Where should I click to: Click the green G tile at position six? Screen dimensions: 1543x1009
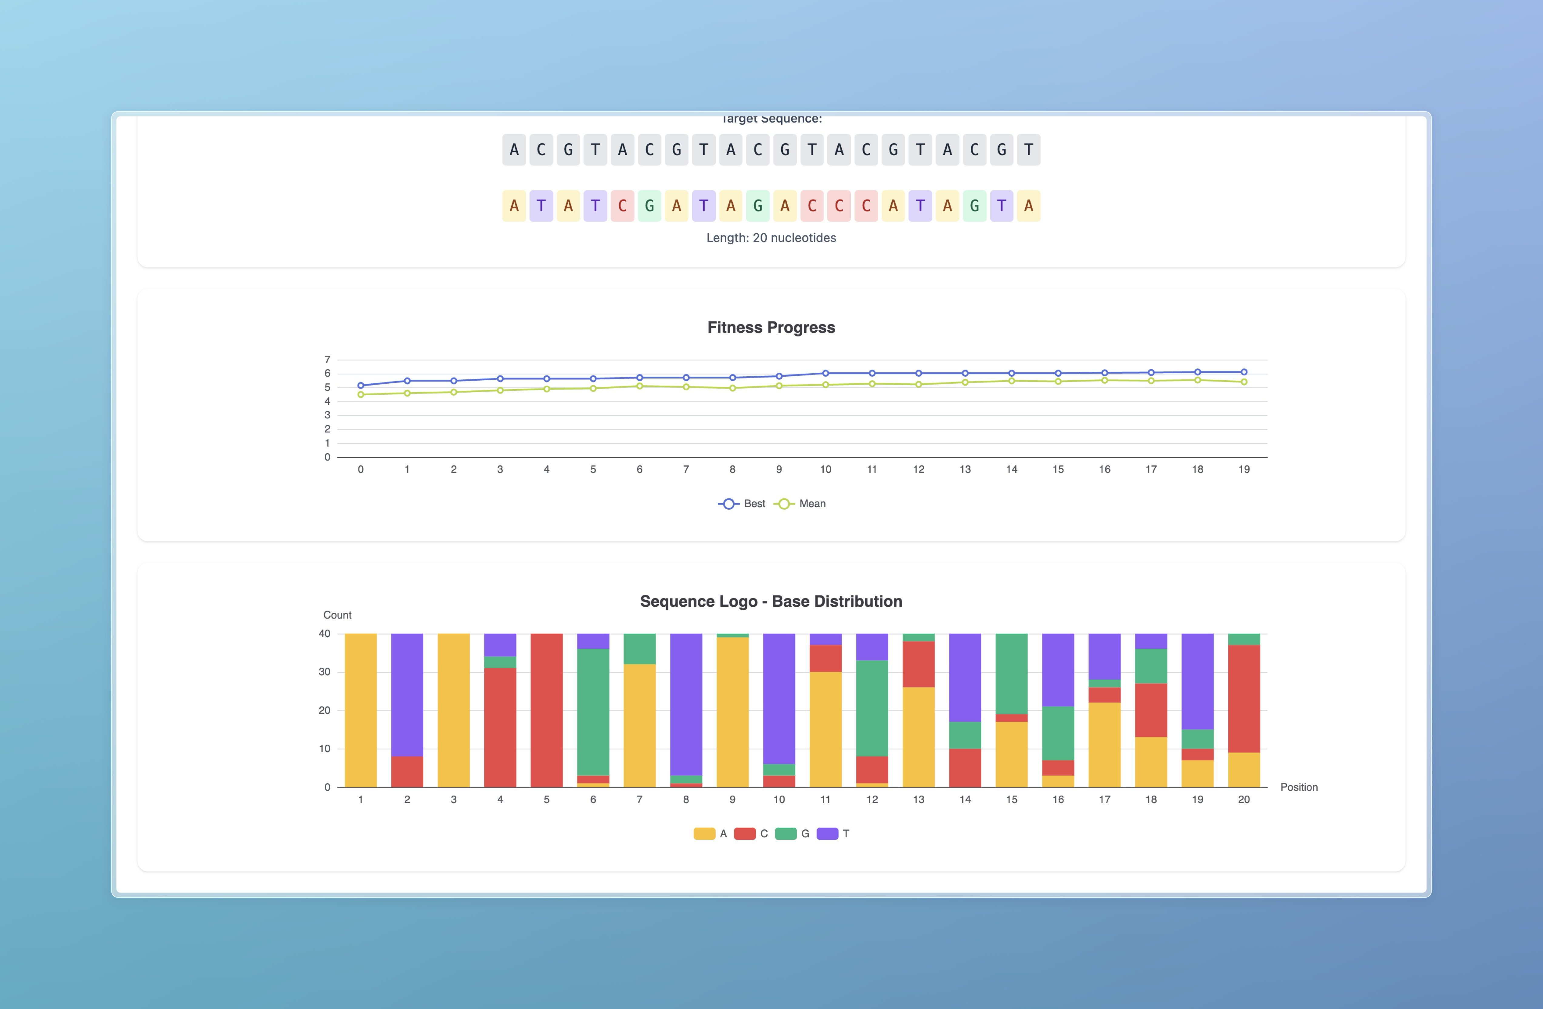[x=649, y=206]
